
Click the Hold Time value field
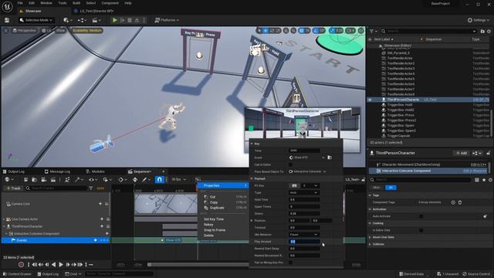point(304,199)
